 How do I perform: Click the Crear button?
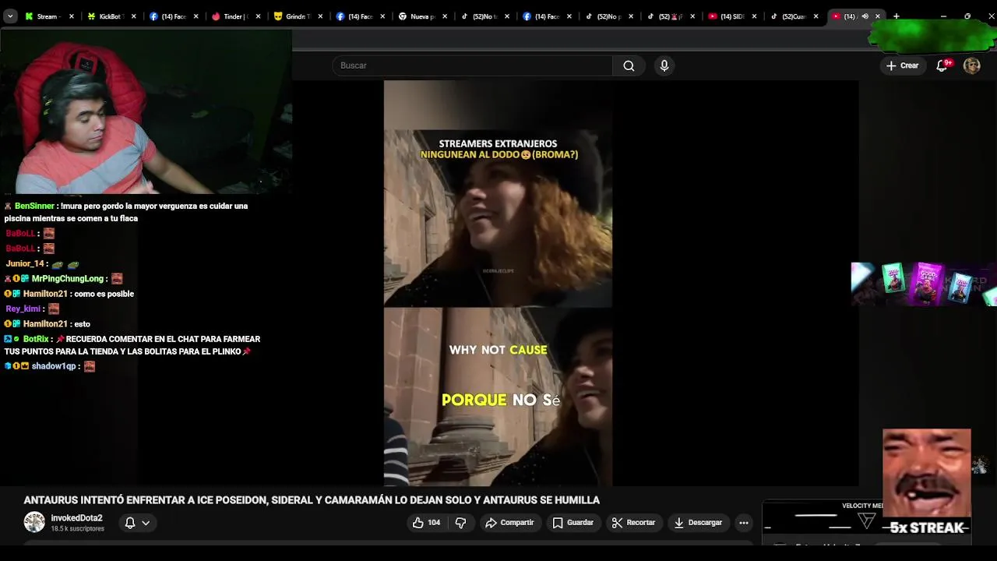click(x=902, y=65)
